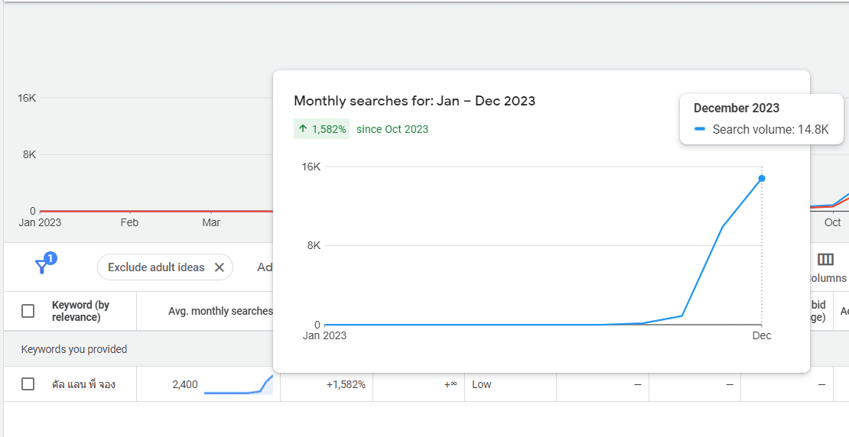The image size is (849, 437).
Task: Click the +1,582% change cell in the row
Action: click(346, 384)
